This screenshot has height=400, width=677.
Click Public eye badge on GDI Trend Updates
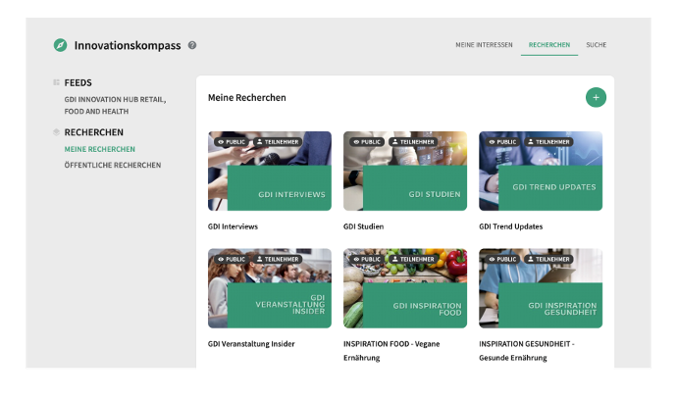tap(502, 142)
